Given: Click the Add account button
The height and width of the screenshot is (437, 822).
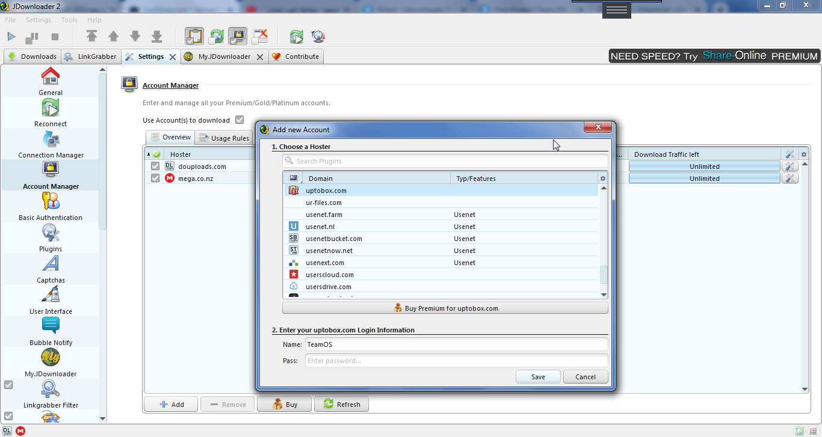Looking at the screenshot, I should pyautogui.click(x=172, y=405).
